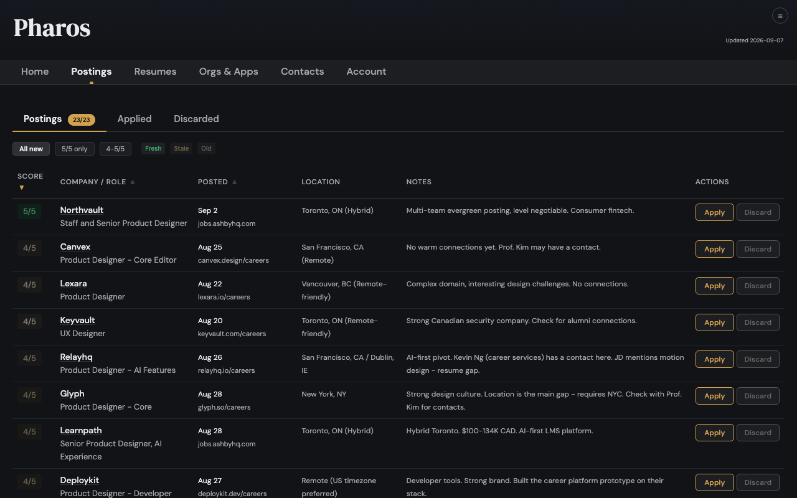
Task: Select the Postings 23/23 sub-tab
Action: point(59,119)
